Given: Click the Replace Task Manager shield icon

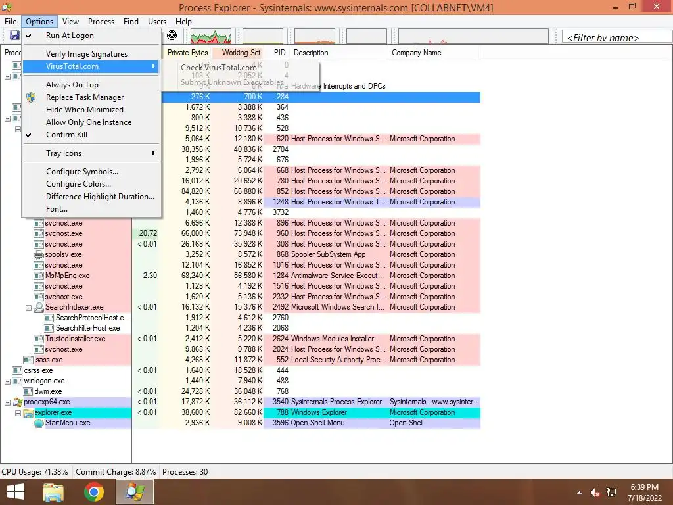Looking at the screenshot, I should (x=30, y=97).
